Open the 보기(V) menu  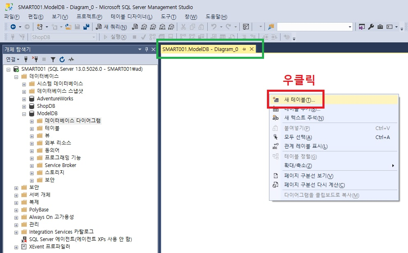[60, 16]
